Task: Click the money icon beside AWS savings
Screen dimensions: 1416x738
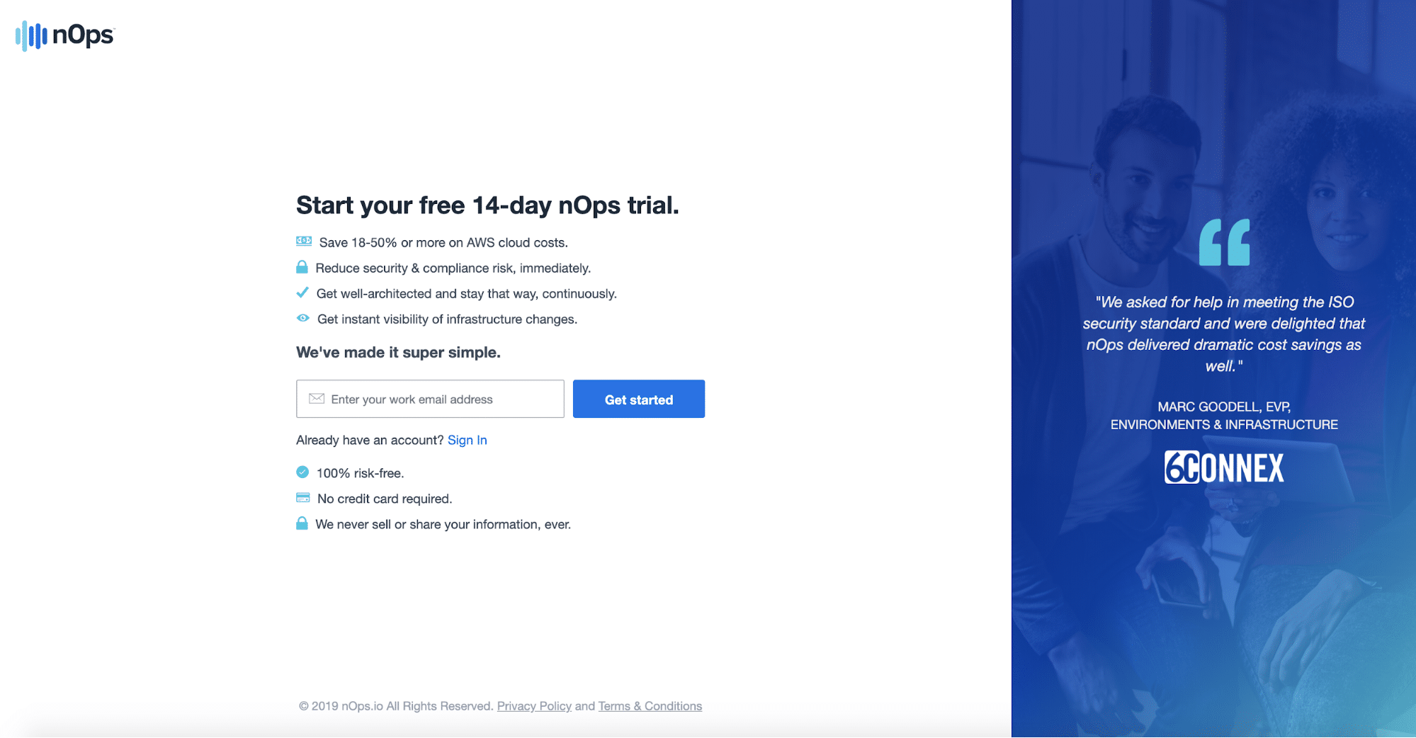Action: (304, 242)
